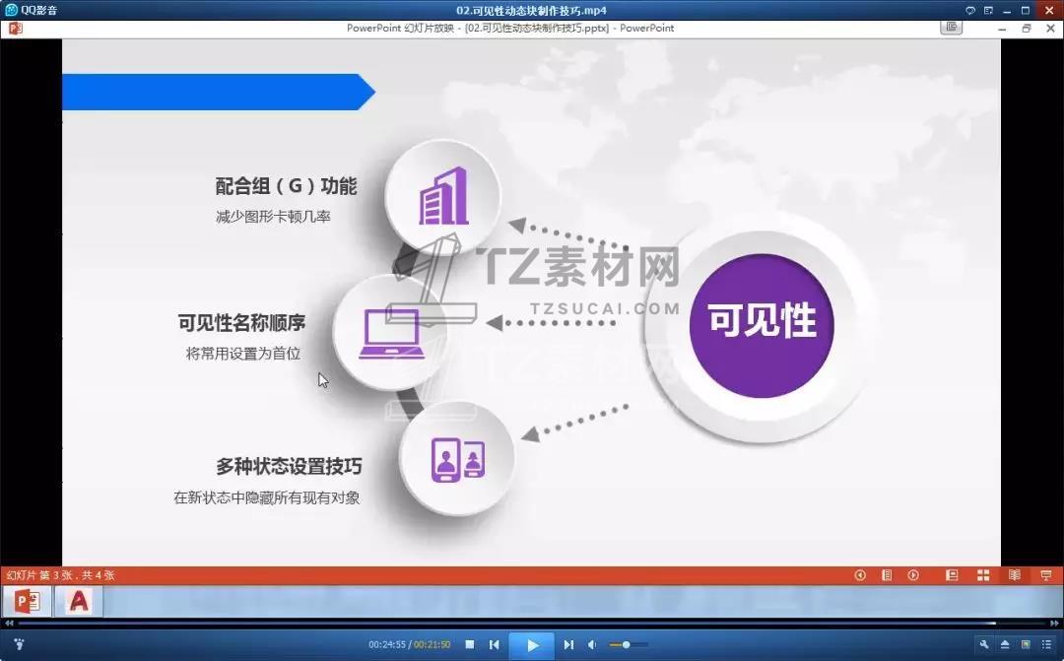Click the fullscreen icon next to the eject icon
This screenshot has width=1064, height=661.
[1026, 644]
